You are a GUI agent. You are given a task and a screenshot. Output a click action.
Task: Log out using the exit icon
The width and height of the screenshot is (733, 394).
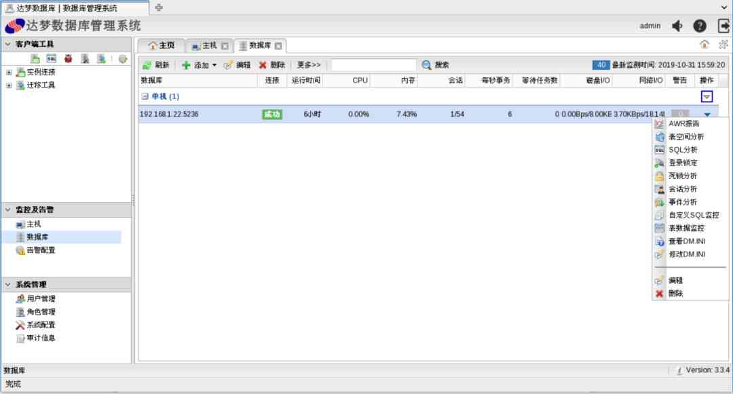pos(723,26)
